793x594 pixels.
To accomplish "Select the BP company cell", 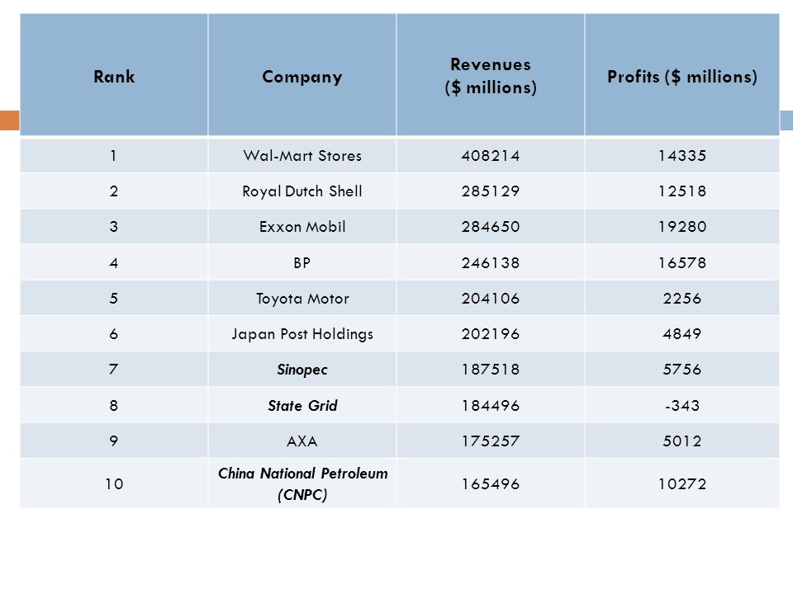I will (302, 262).
